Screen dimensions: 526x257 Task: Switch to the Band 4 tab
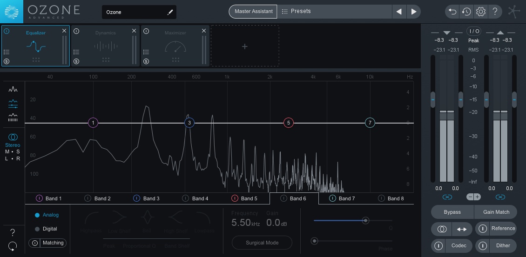pos(196,198)
